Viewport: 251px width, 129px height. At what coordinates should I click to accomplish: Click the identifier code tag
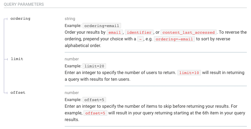pyautogui.click(x=139, y=32)
